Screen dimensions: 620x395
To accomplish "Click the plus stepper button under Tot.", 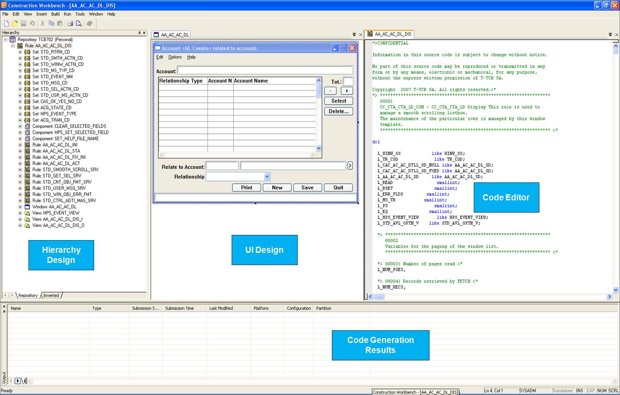I will coord(347,91).
